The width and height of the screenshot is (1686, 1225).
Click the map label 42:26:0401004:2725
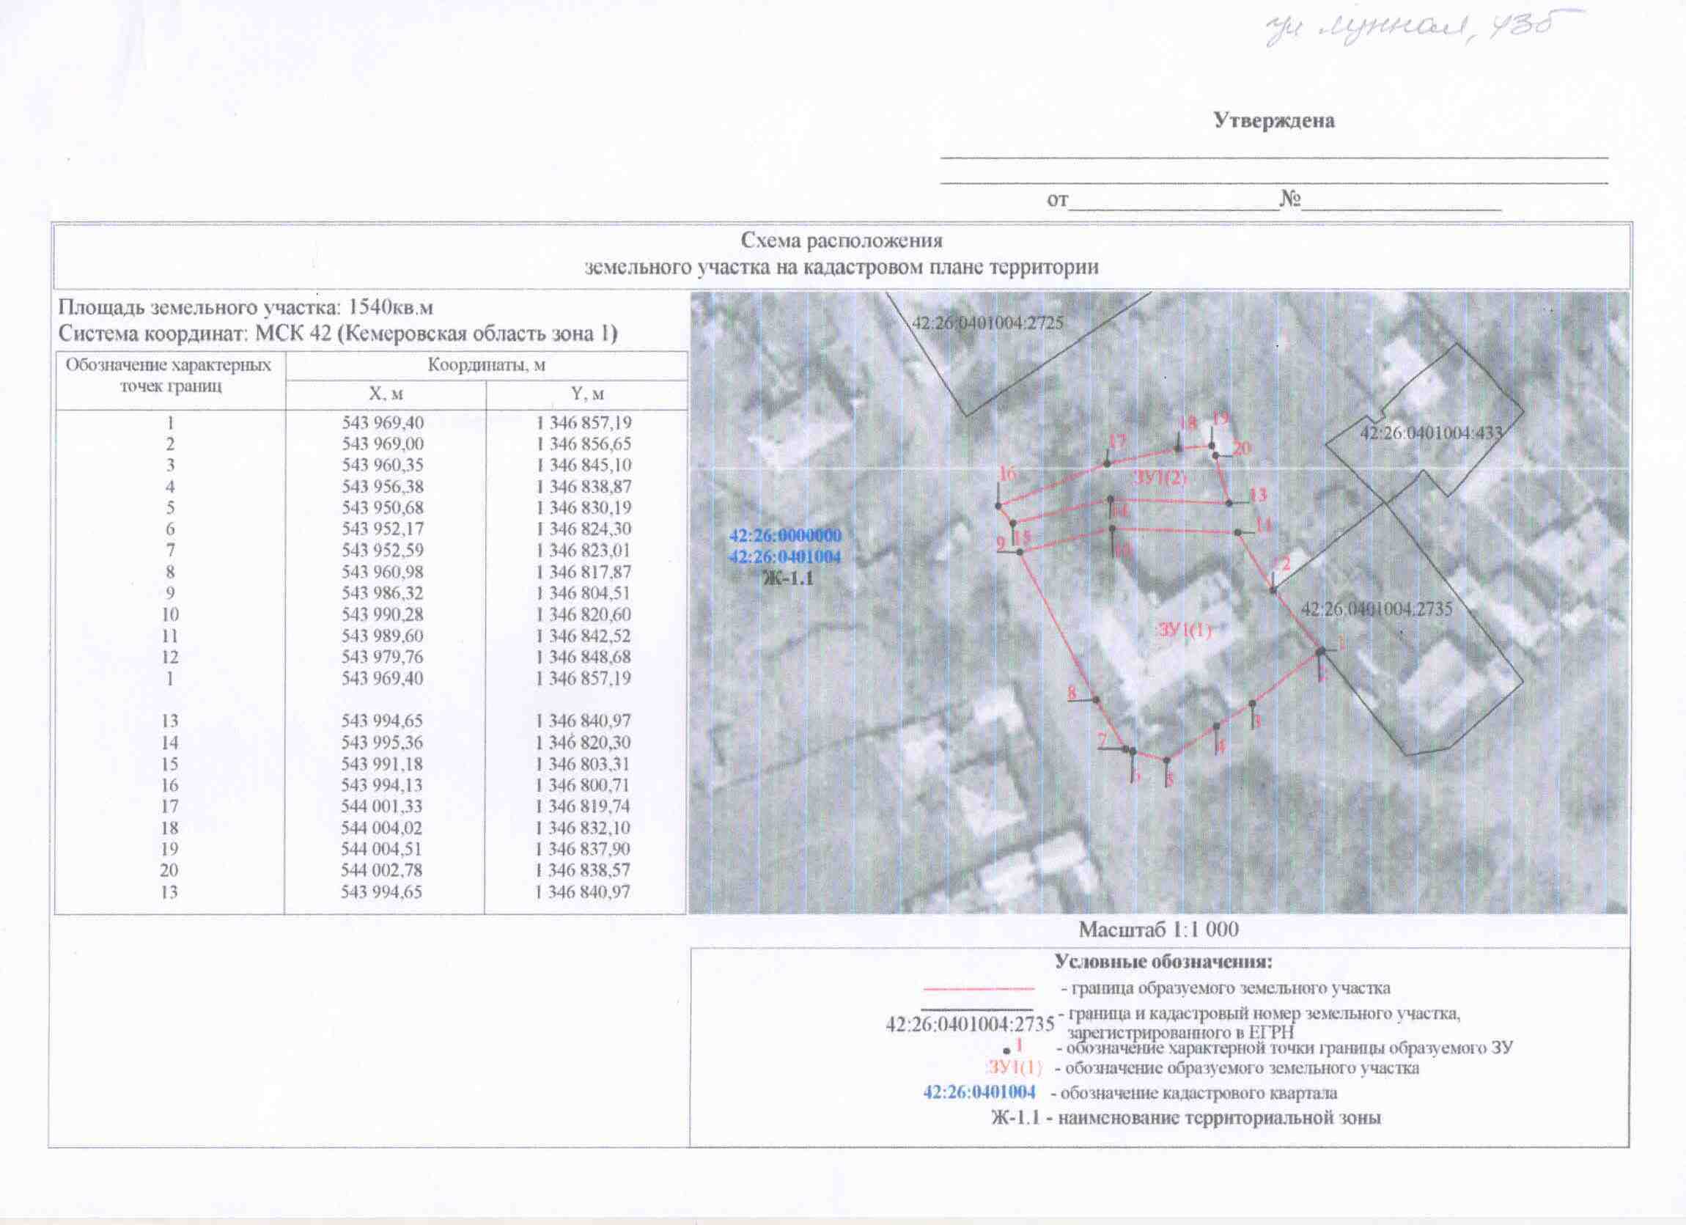[987, 323]
